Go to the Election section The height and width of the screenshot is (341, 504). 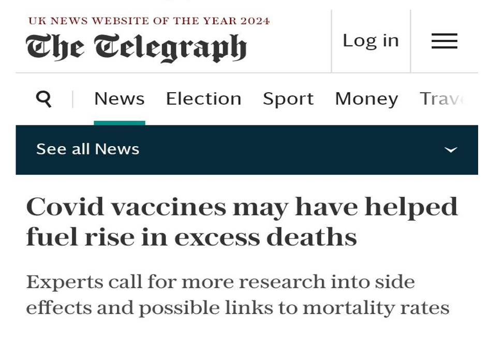pyautogui.click(x=203, y=98)
